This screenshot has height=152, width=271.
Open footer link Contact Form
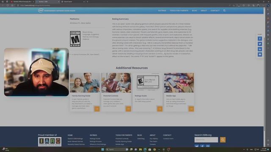[168, 139]
